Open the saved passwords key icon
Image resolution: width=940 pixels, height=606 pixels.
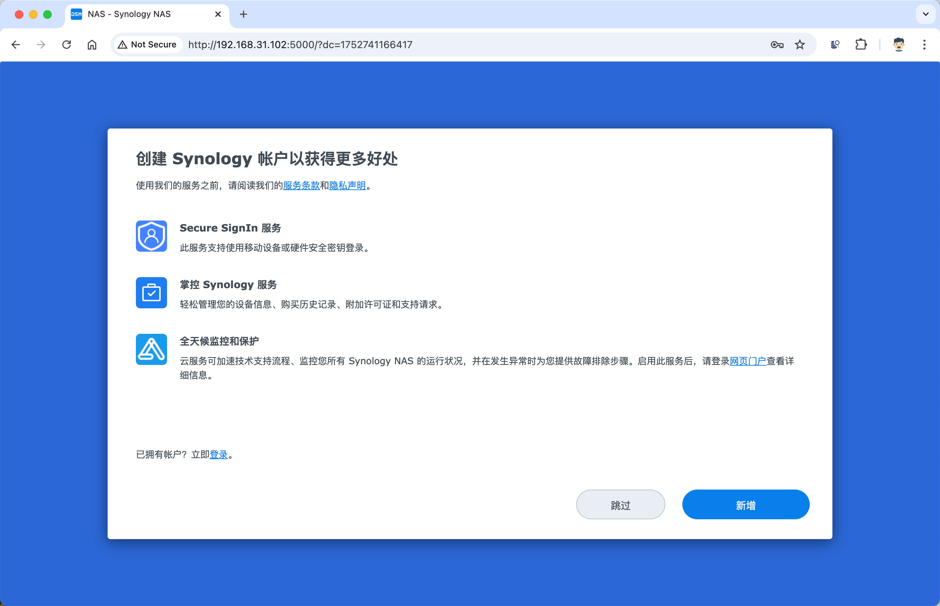(x=777, y=45)
